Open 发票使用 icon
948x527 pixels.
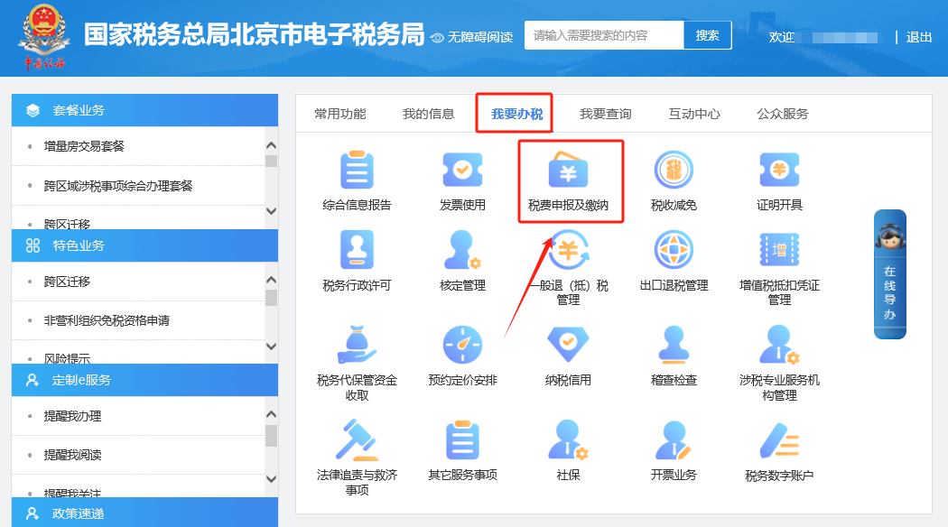pos(462,170)
